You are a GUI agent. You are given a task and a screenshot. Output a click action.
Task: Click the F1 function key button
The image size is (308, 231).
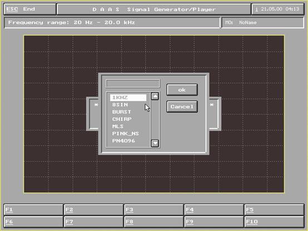33,210
